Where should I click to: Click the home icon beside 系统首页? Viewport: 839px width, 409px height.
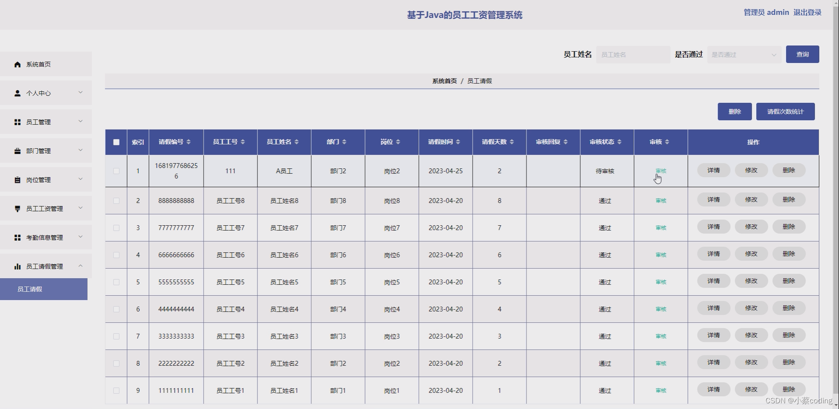(18, 64)
